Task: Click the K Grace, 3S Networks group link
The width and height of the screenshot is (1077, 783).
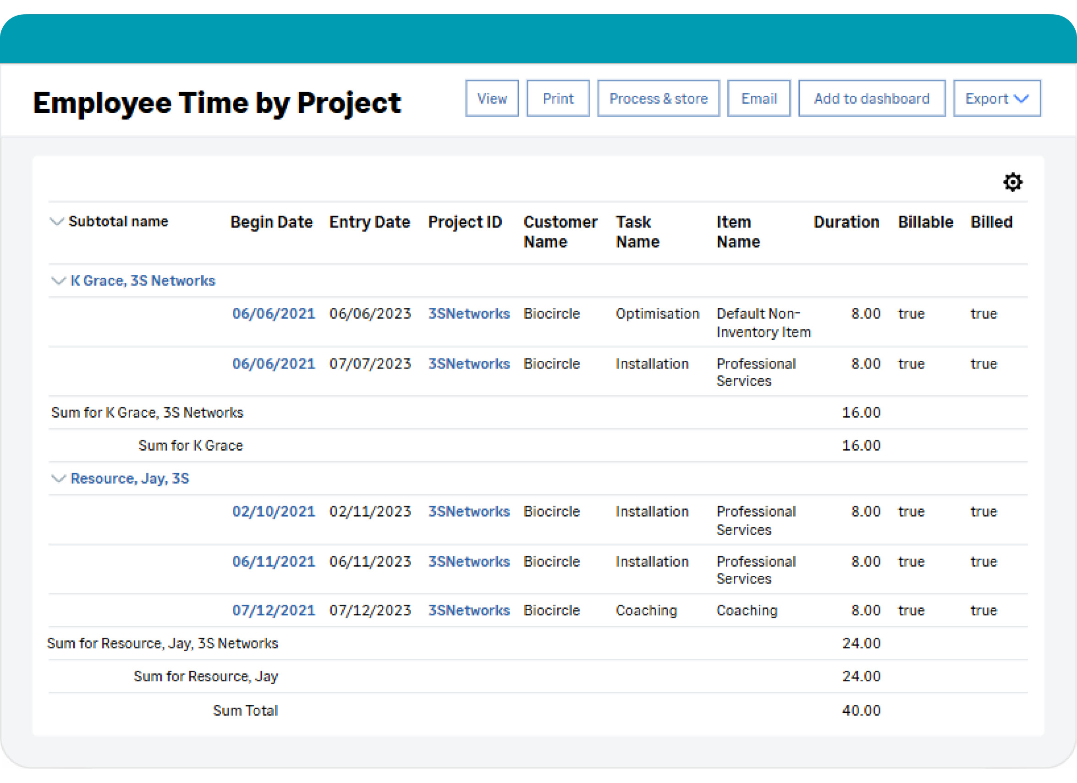Action: pyautogui.click(x=143, y=281)
